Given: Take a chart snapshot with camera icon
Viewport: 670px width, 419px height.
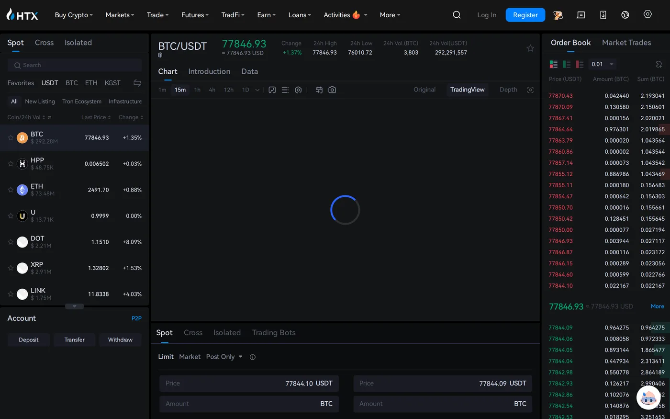Looking at the screenshot, I should tap(332, 90).
